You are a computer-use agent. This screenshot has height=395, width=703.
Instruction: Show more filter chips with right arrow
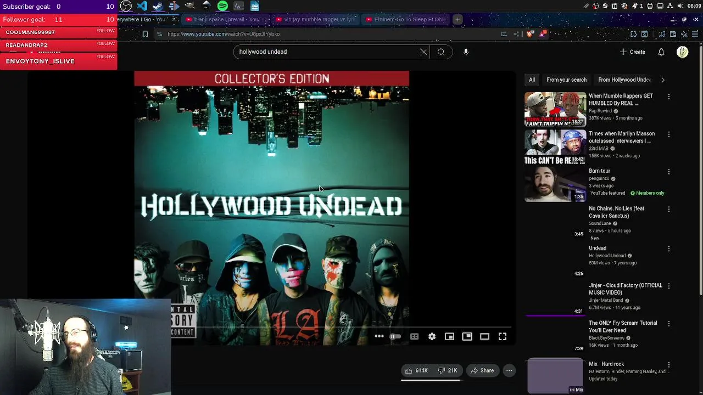tap(662, 80)
